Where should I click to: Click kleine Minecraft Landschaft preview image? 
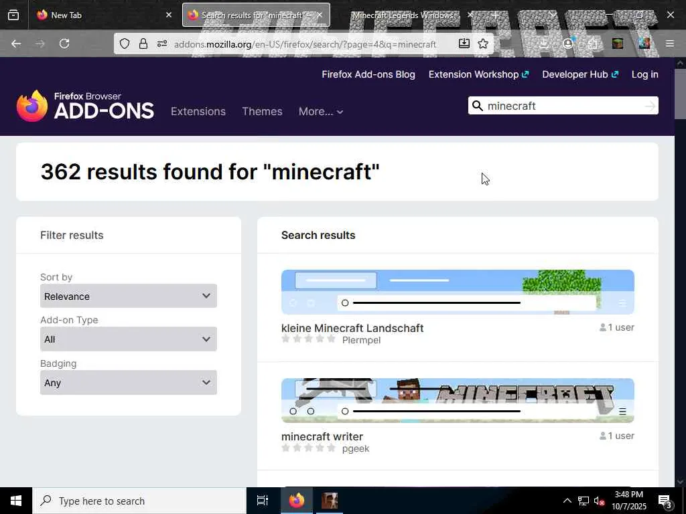(x=458, y=292)
